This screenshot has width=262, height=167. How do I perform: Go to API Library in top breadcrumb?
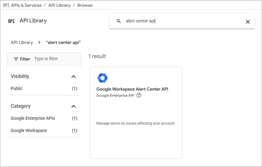pyautogui.click(x=59, y=5)
